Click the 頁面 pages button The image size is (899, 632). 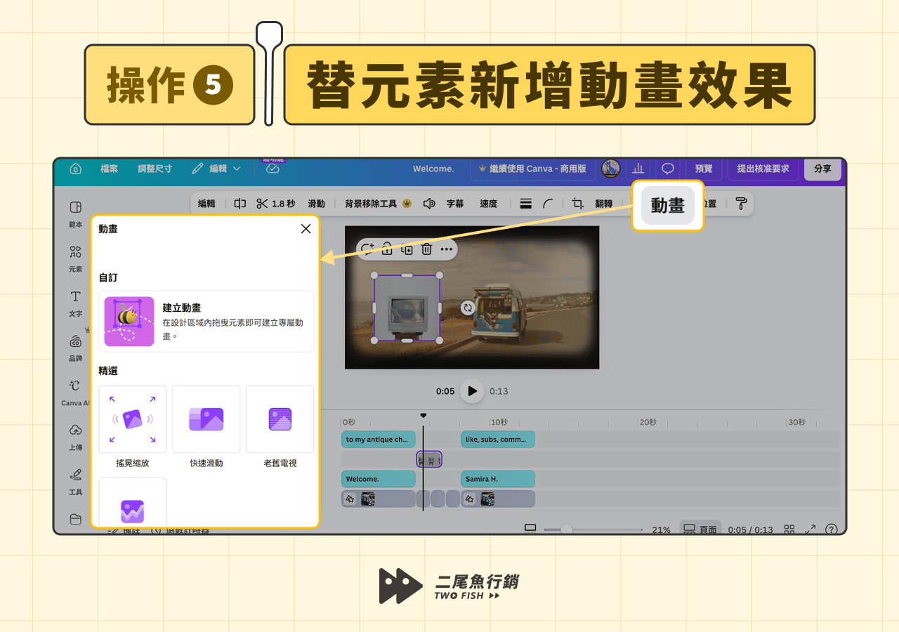[x=700, y=529]
